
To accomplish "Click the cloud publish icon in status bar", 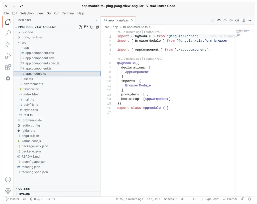I will [x=25, y=199].
